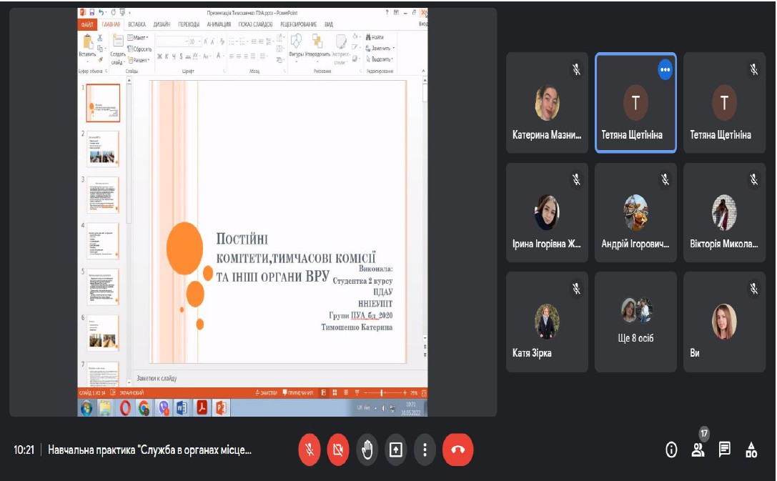Click the Катерина Мазни... participant tile
777x481 pixels.
pyautogui.click(x=547, y=102)
